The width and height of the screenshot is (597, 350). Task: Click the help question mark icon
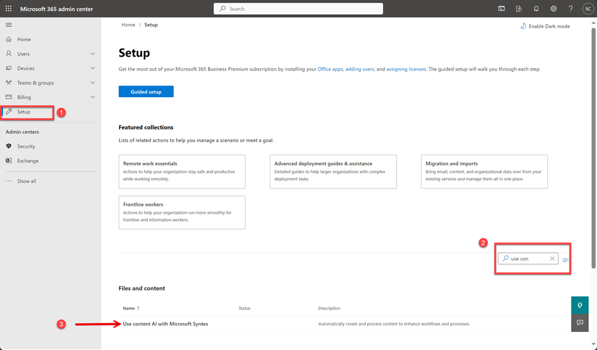(571, 9)
